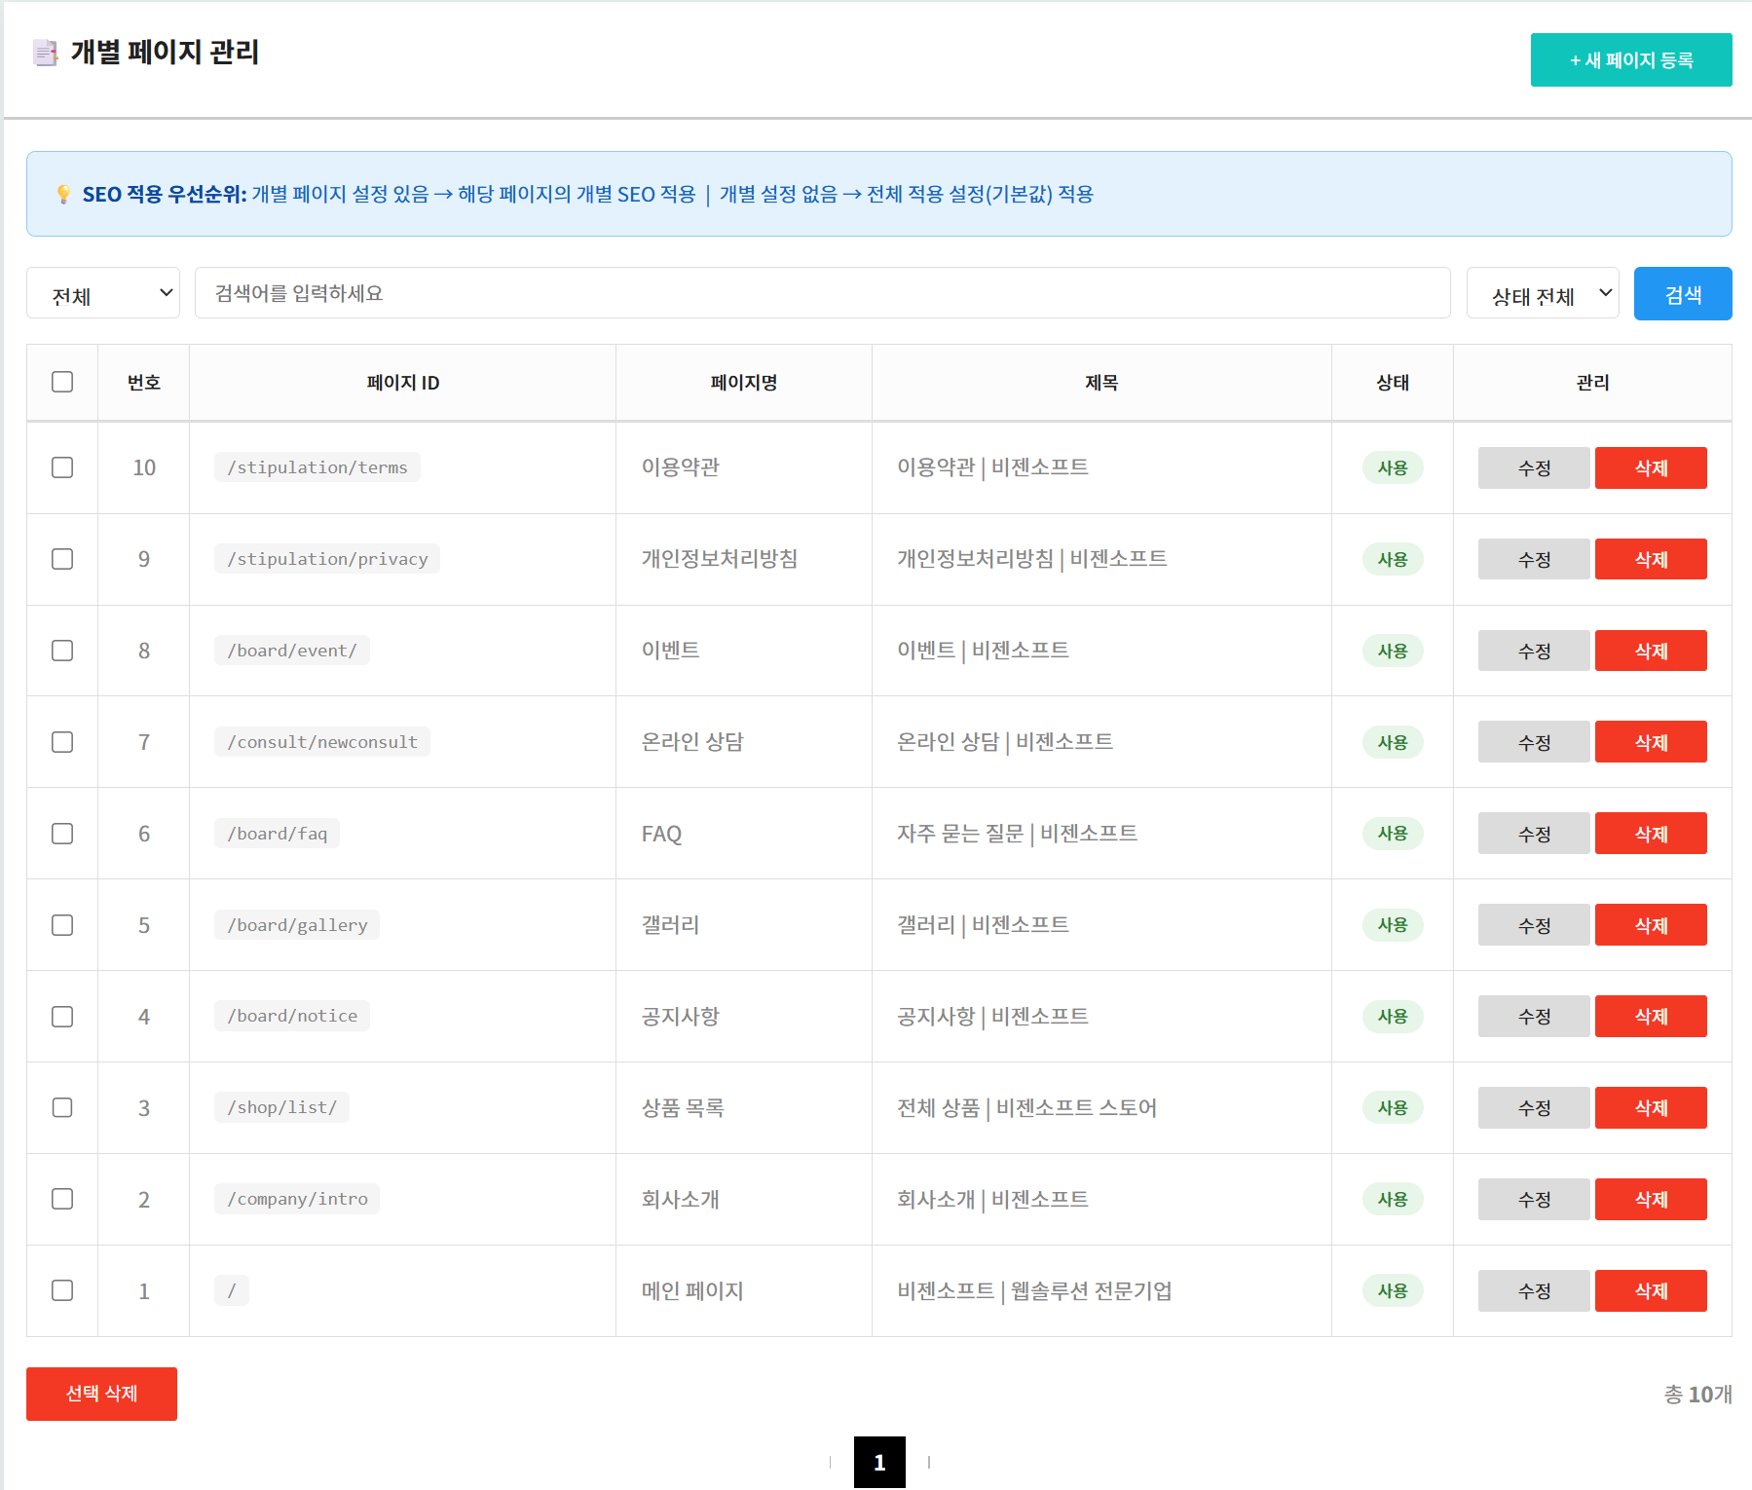
Task: Click 수정 for the 이벤트 page
Action: pyautogui.click(x=1533, y=651)
